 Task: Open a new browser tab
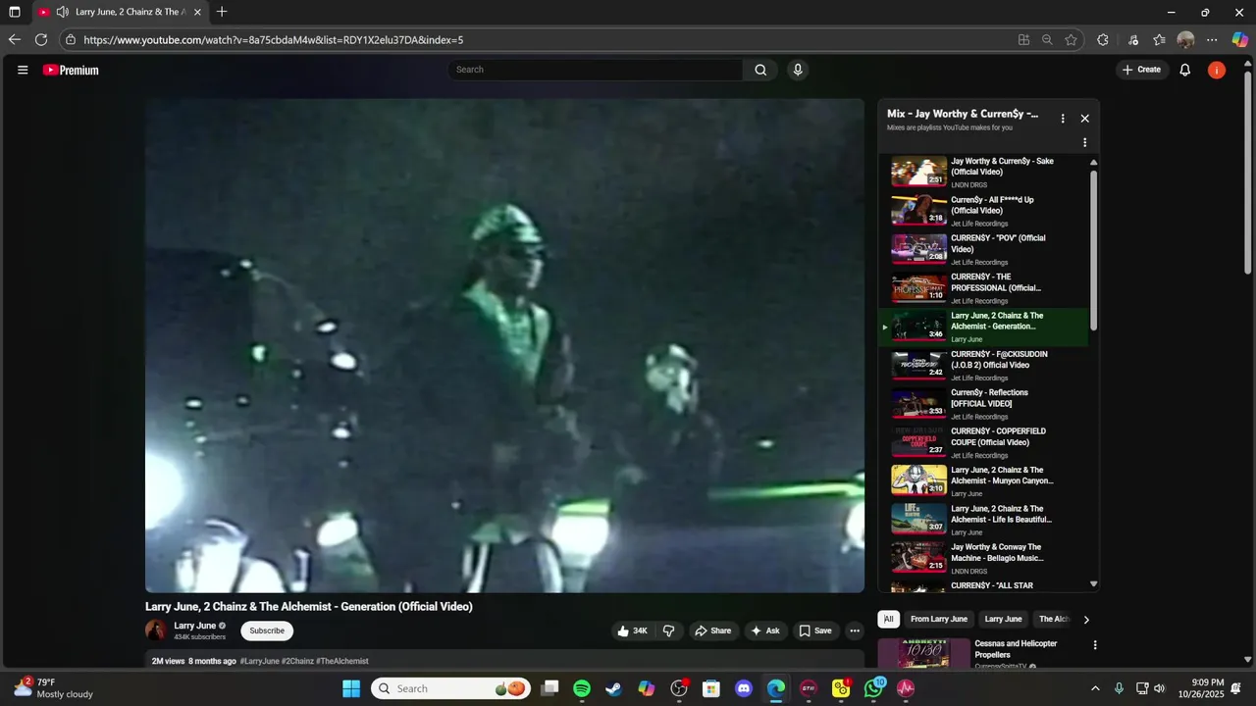(222, 12)
